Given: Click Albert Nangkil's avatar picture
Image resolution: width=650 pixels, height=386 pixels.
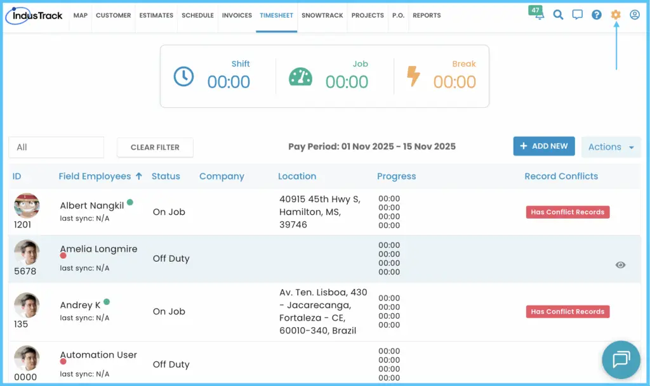Looking at the screenshot, I should click(x=27, y=205).
